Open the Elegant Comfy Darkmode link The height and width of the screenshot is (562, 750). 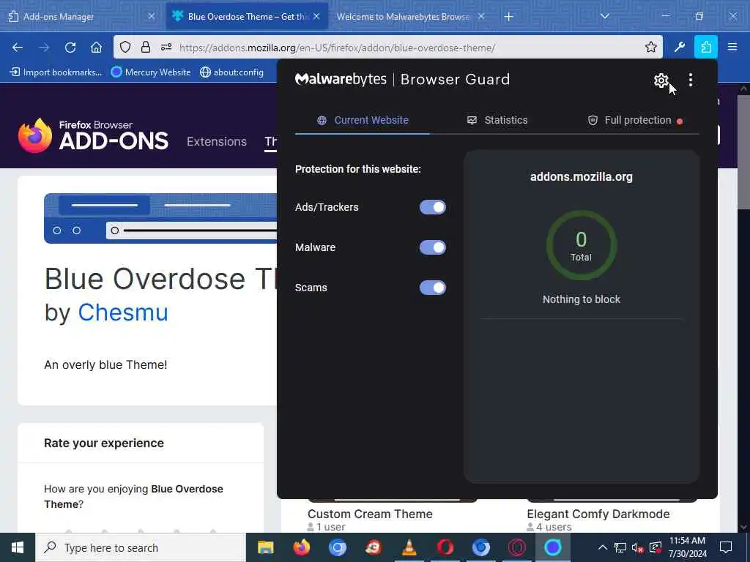click(x=598, y=514)
